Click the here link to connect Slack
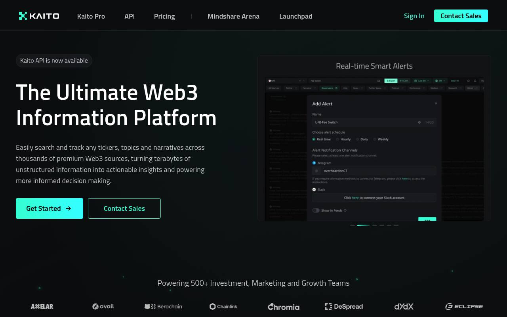 (355, 198)
